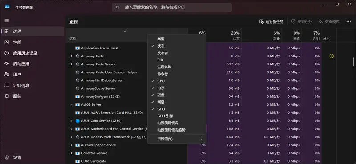
Task: Click 结束任务 (End task) button
Action: pyautogui.click(x=302, y=21)
